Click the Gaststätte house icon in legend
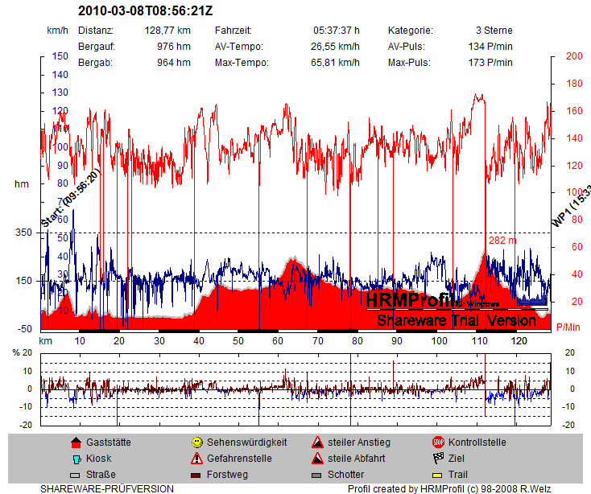 76,443
